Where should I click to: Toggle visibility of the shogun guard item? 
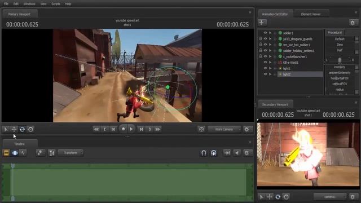[265, 39]
